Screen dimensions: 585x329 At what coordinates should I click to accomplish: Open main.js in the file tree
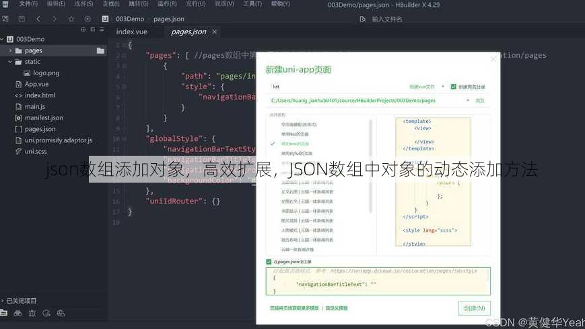tap(35, 107)
